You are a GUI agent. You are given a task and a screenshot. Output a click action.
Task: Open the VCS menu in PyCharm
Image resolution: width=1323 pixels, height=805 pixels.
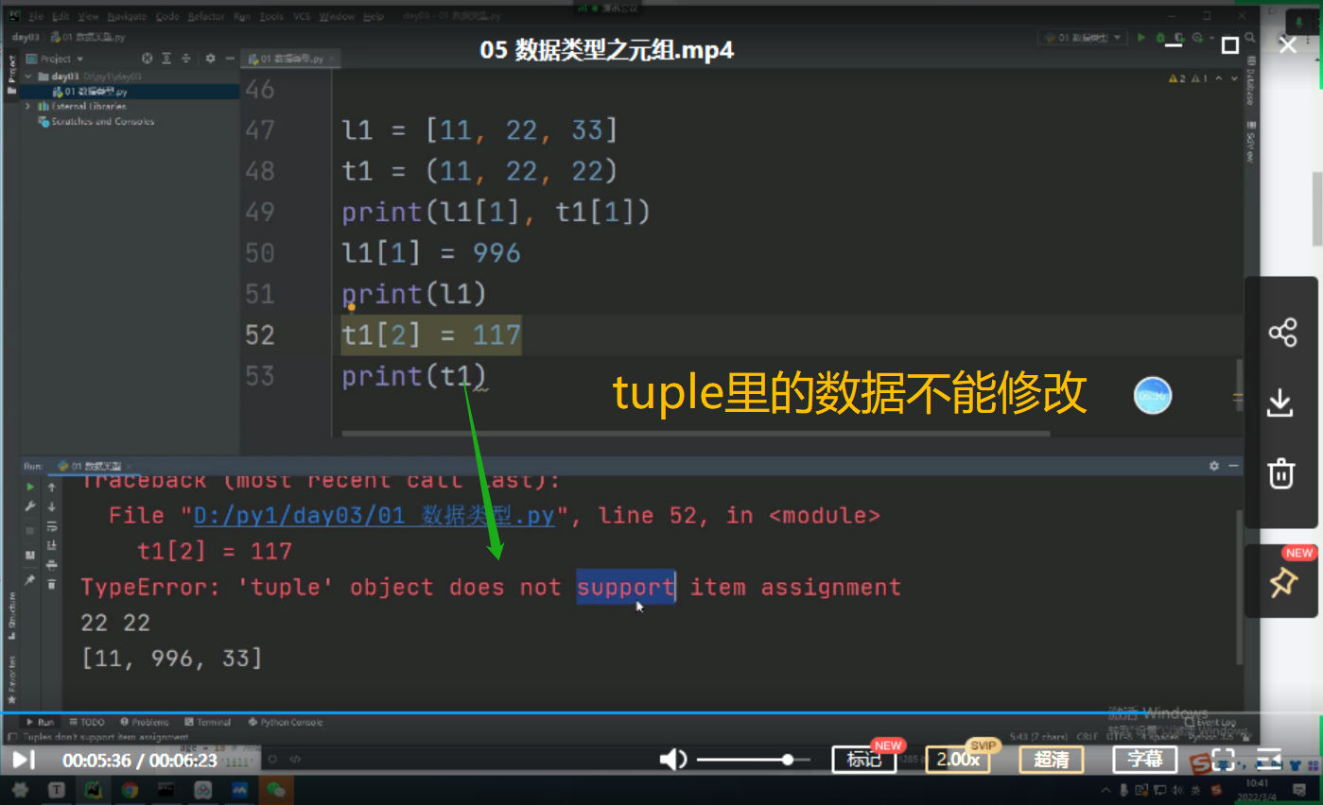302,17
